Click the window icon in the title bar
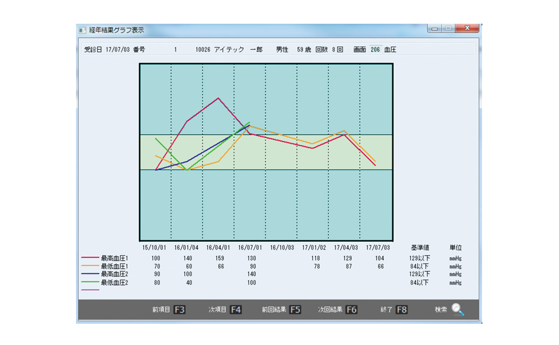559x345 pixels. coord(83,30)
